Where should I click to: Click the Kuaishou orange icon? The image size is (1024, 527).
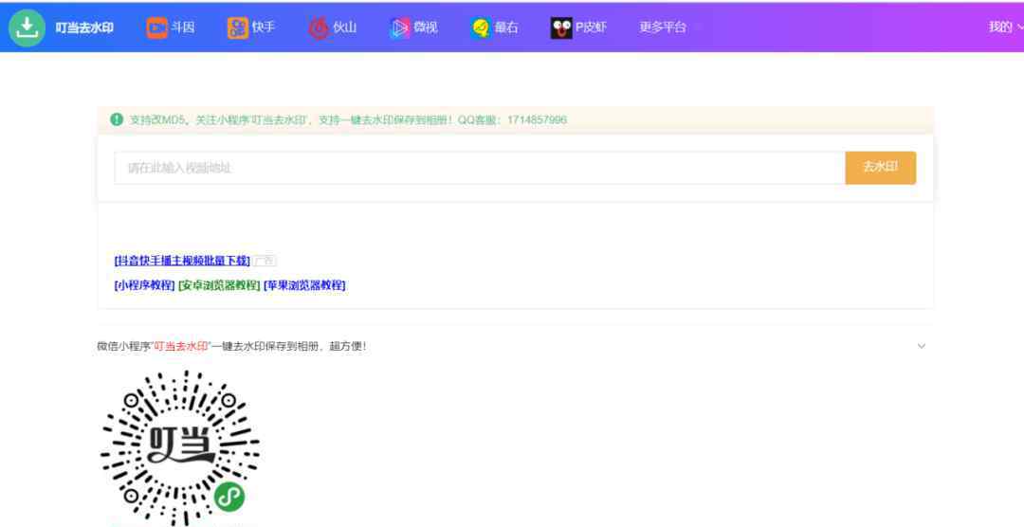(x=237, y=27)
